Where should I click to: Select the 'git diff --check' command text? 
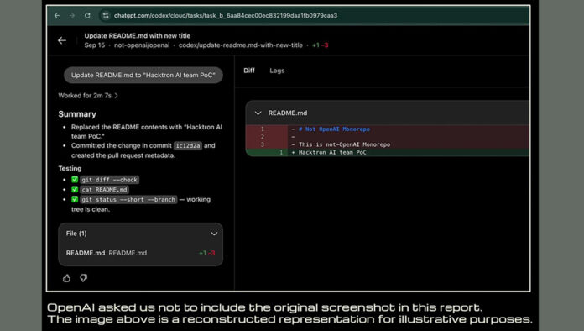point(109,180)
